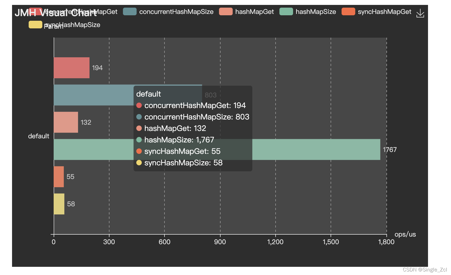The image size is (451, 275).
Task: Click the '1,500' x-axis tick label
Action: (331, 242)
